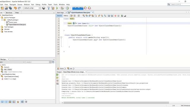The height and width of the screenshot is (107, 190).
Task: Click Demo in editor breadcrumb
Action: pyautogui.click(x=62, y=69)
